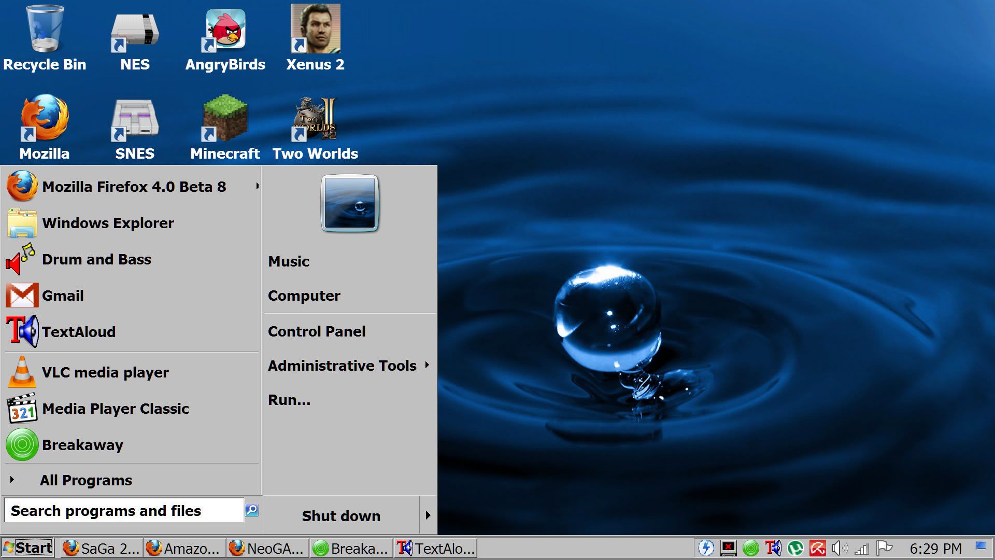Open the Mozilla desktop shortcut
This screenshot has width=995, height=560.
click(x=45, y=127)
